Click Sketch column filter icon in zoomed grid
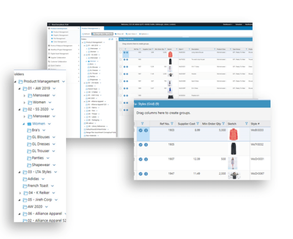The image size is (293, 239). (x=247, y=124)
